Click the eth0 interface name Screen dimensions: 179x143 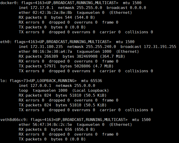[x=5, y=42]
